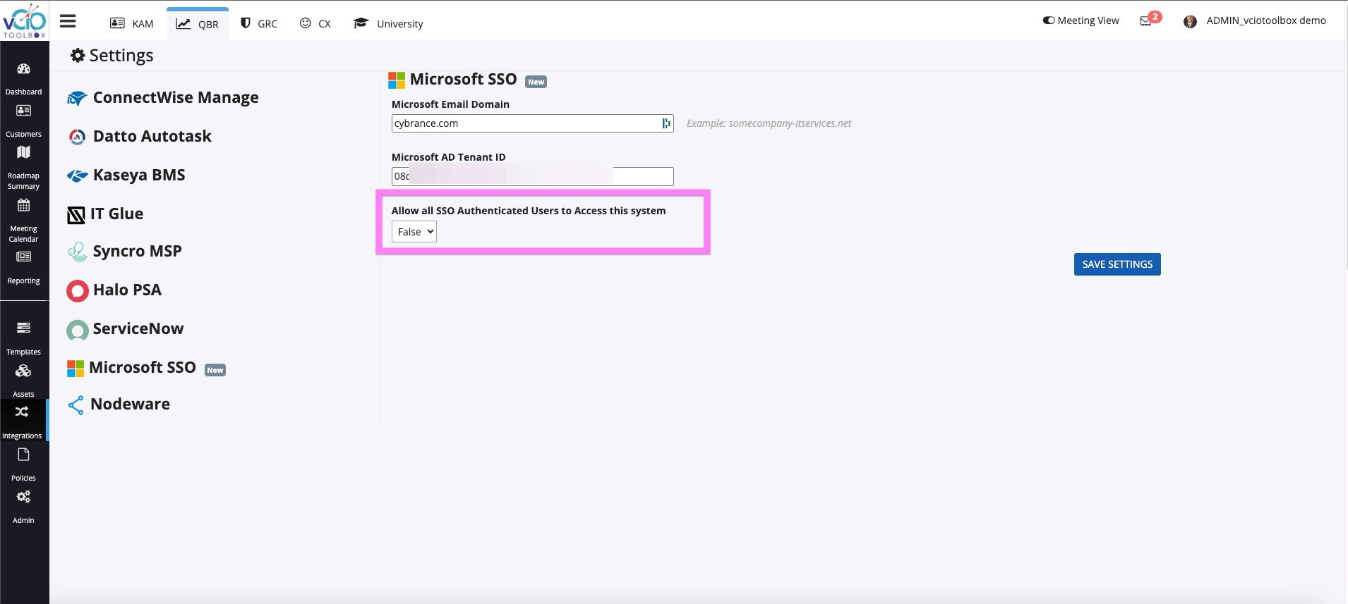Open the Policies document icon
This screenshot has width=1348, height=604.
pyautogui.click(x=23, y=455)
